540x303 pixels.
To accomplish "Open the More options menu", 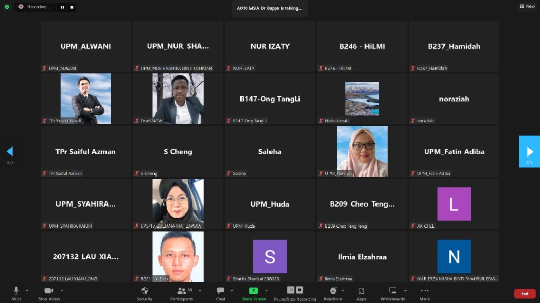I will (x=425, y=292).
